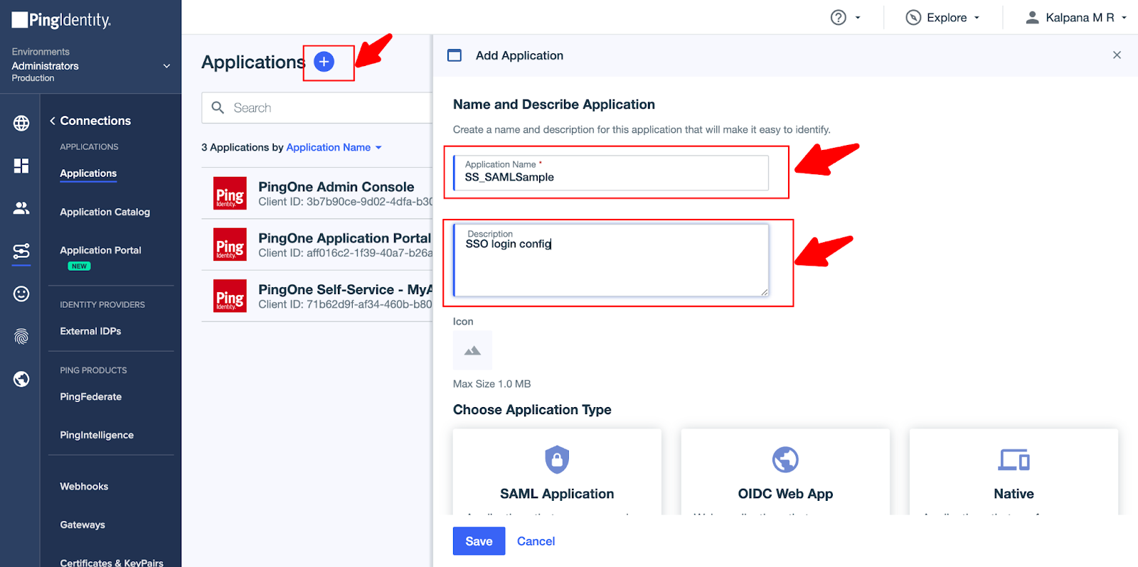Open PingFederate in sidebar

[90, 396]
